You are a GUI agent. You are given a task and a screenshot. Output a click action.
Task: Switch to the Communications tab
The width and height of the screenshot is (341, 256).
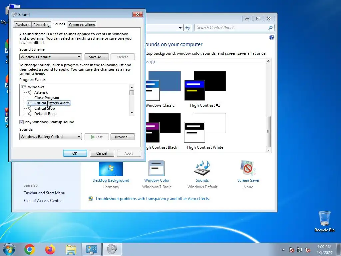click(82, 25)
